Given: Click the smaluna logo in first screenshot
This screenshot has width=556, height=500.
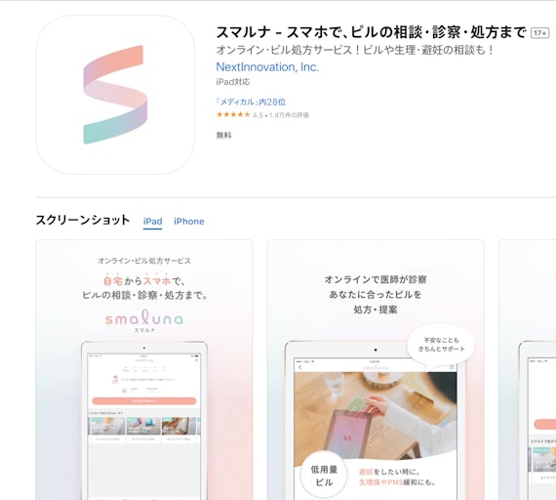Looking at the screenshot, I should click(144, 318).
